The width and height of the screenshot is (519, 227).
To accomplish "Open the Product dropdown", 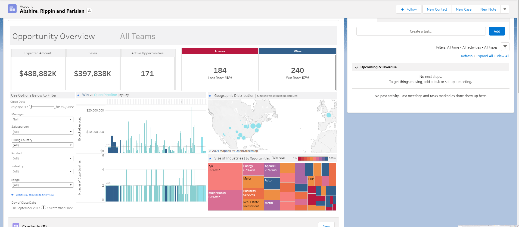I will coord(42,158).
